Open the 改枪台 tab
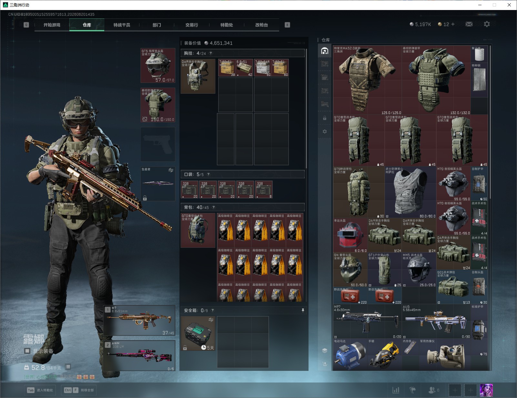The height and width of the screenshot is (398, 517). pyautogui.click(x=261, y=25)
